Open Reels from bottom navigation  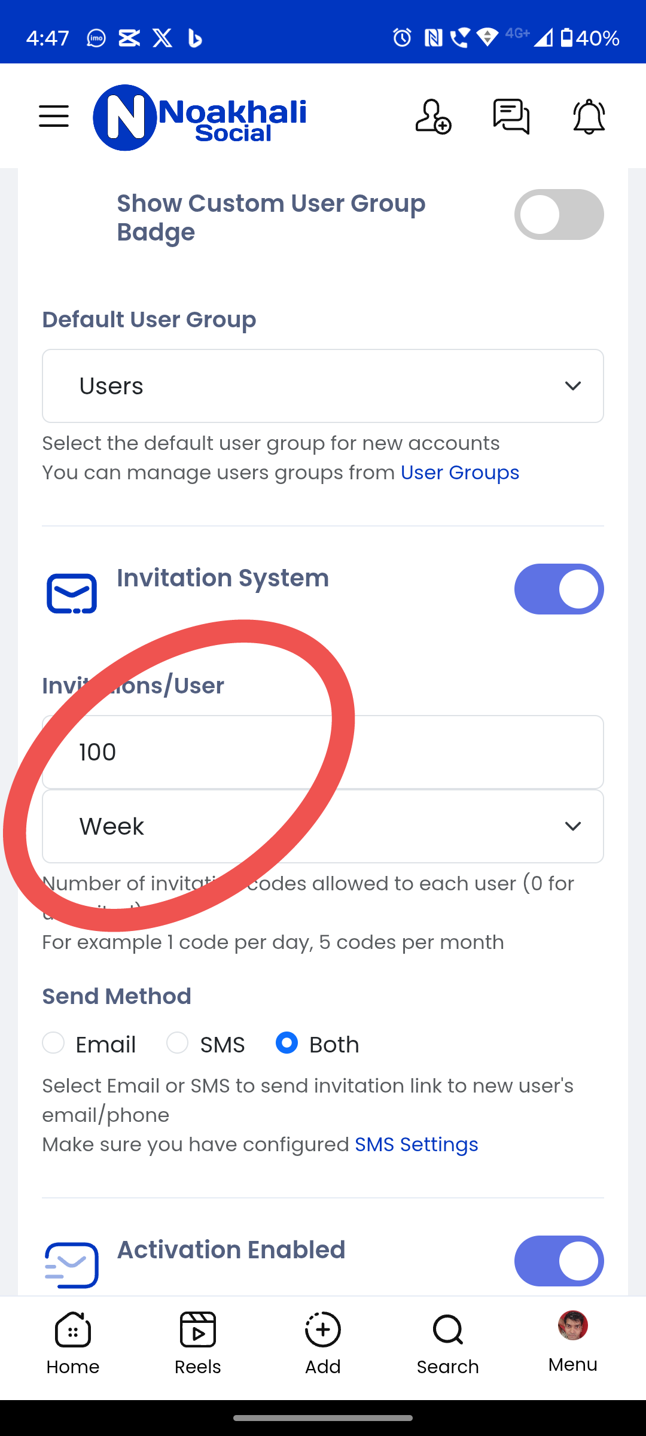coord(198,1344)
